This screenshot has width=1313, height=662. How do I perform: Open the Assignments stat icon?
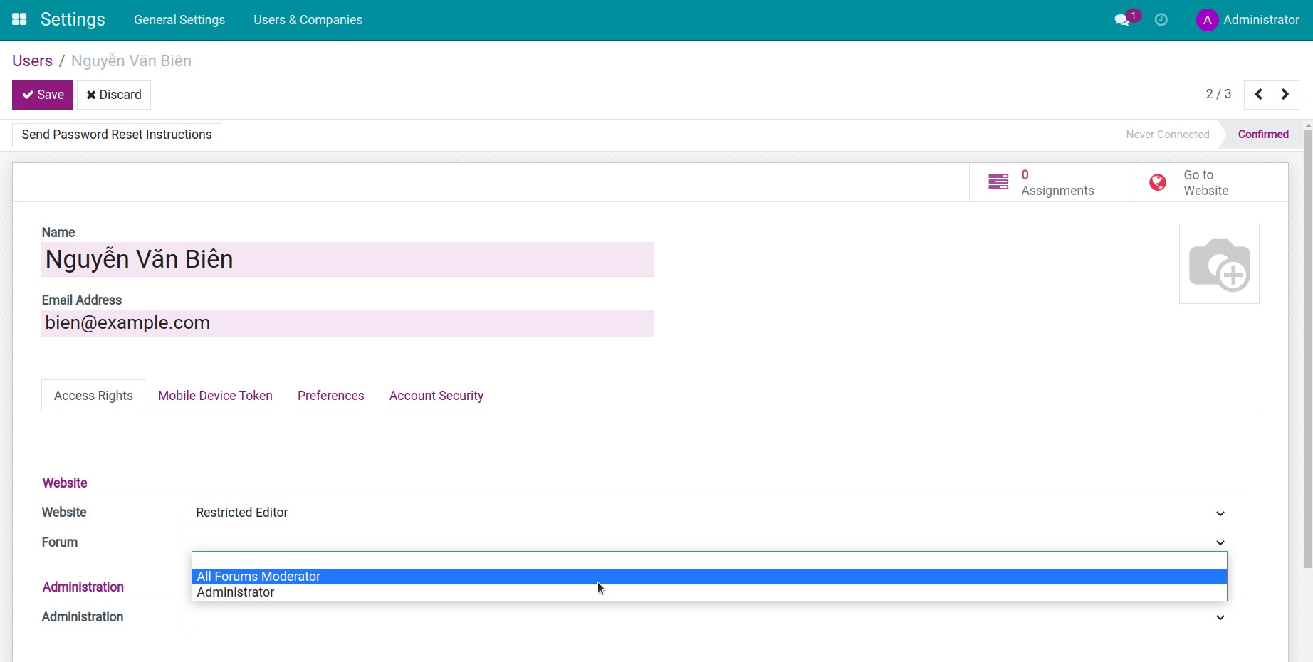(x=998, y=183)
